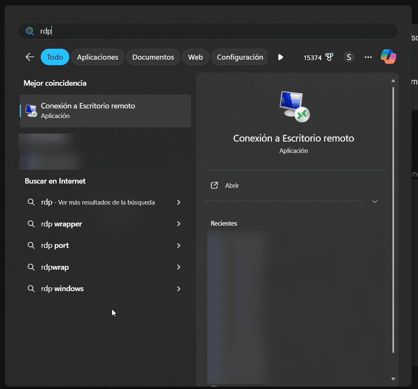418x389 pixels.
Task: Expand arrow next to 'rdp - Ver más resultados'
Action: pos(179,202)
